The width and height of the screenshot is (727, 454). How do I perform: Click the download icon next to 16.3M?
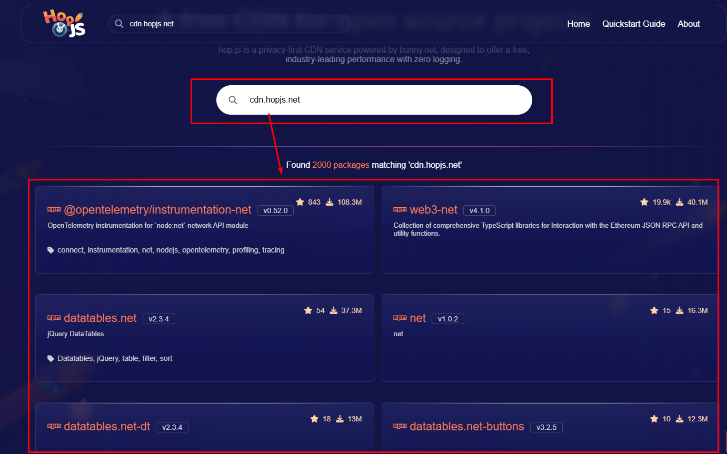coord(680,310)
